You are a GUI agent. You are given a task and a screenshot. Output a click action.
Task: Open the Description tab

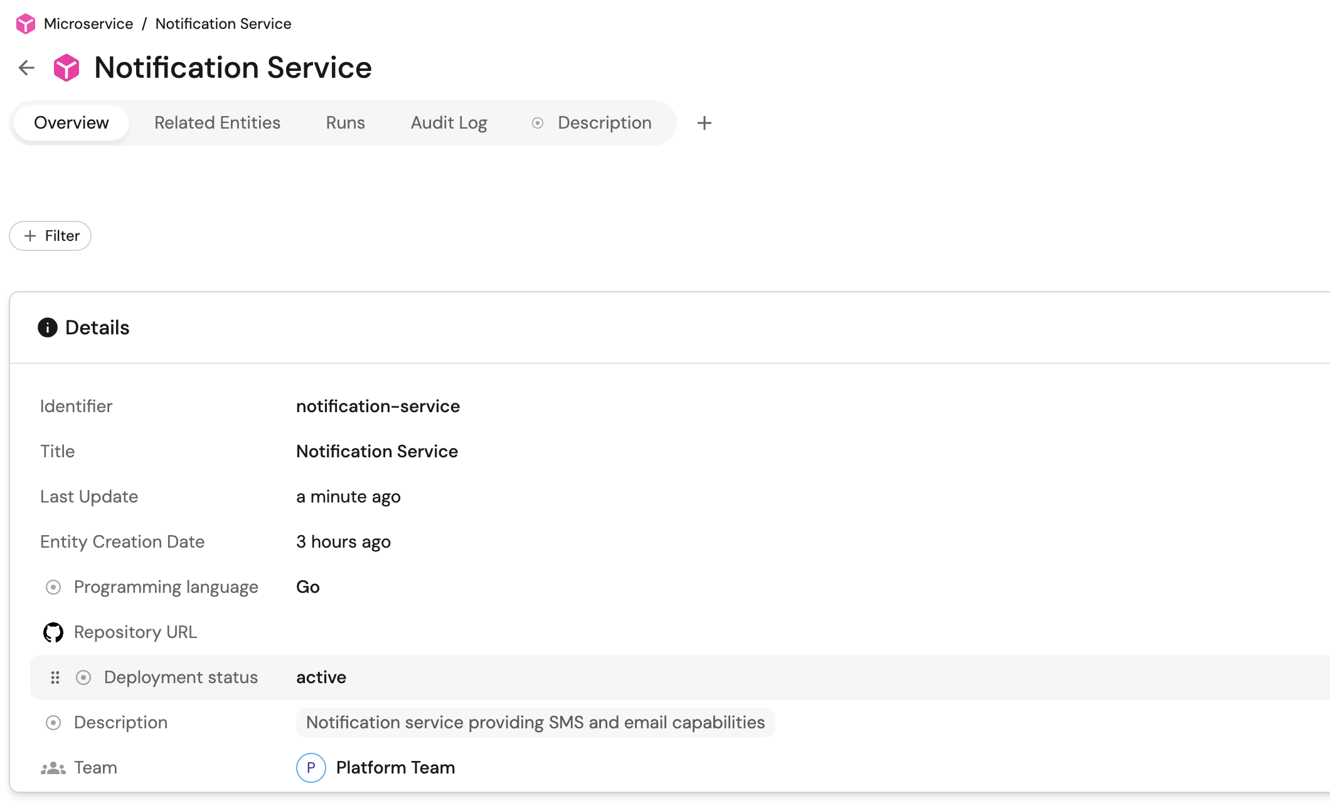pyautogui.click(x=604, y=123)
